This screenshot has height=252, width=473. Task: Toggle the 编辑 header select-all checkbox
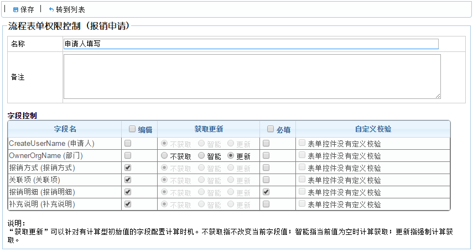[132, 129]
